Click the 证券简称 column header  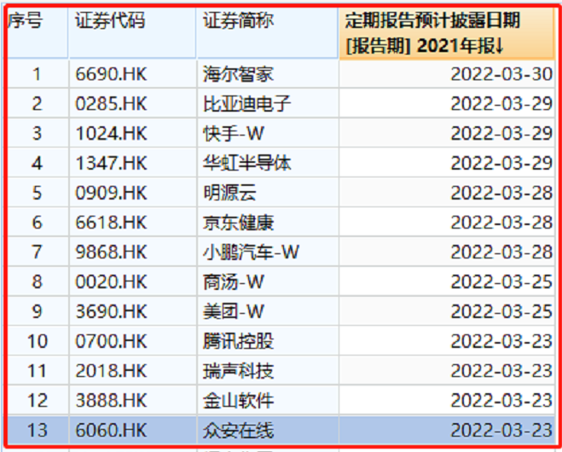268,33
